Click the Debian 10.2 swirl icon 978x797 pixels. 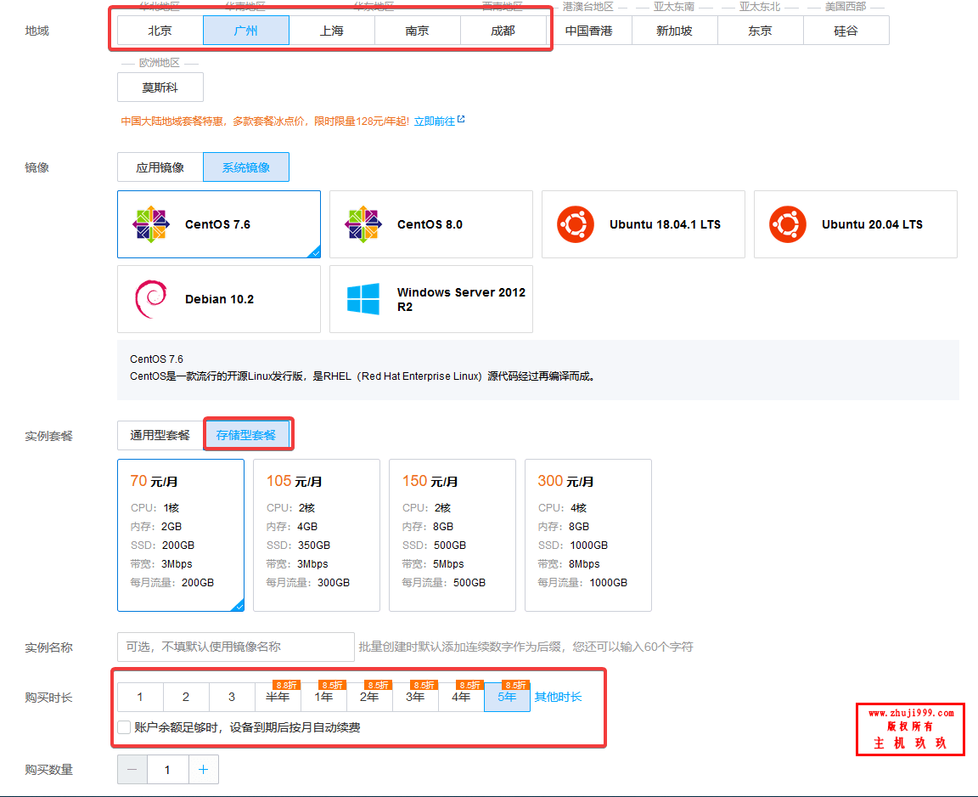click(151, 299)
